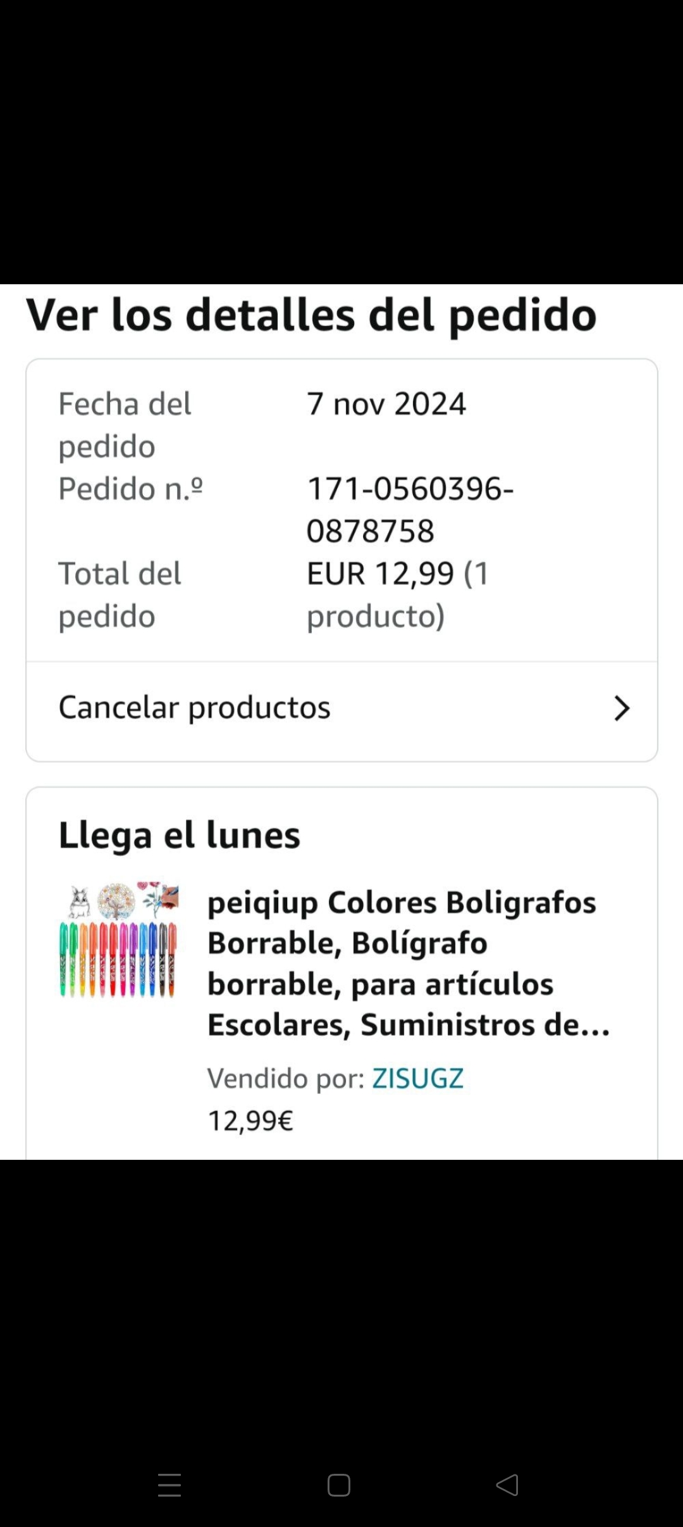683x1527 pixels.
Task: Tap the EUR 12,99 order total
Action: (x=380, y=574)
